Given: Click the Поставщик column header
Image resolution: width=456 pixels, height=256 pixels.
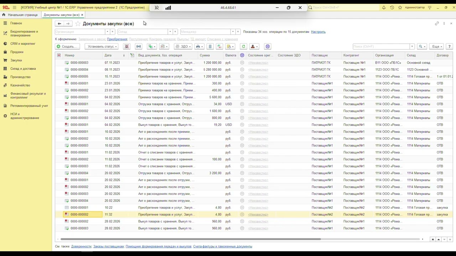Looking at the screenshot, I should (x=326, y=55).
